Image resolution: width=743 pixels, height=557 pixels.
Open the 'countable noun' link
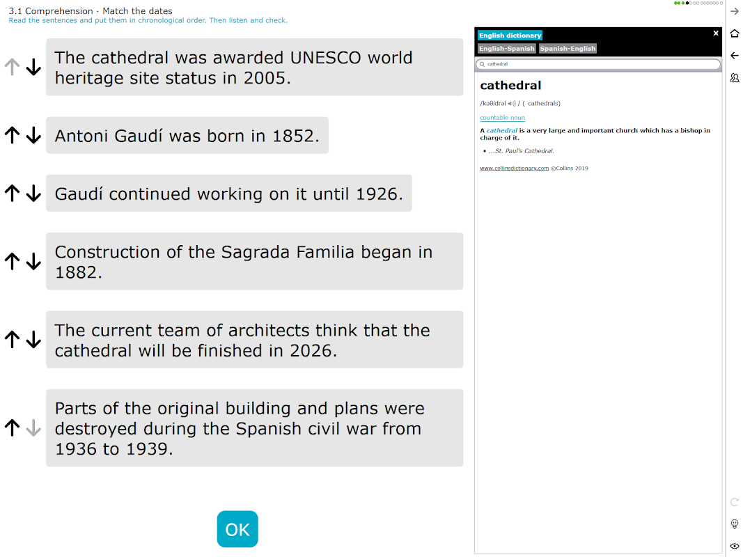coord(502,118)
